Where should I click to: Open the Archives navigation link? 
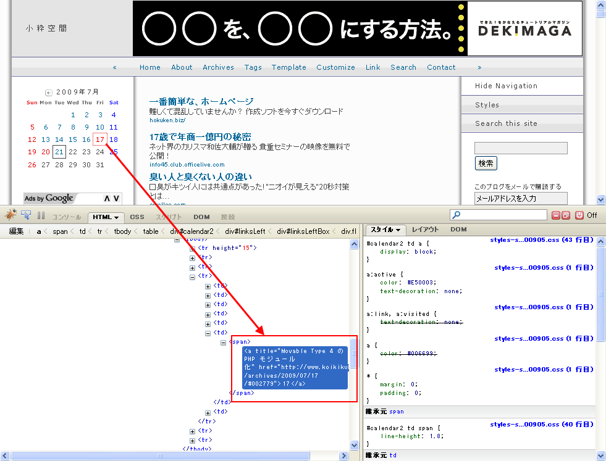[x=218, y=67]
